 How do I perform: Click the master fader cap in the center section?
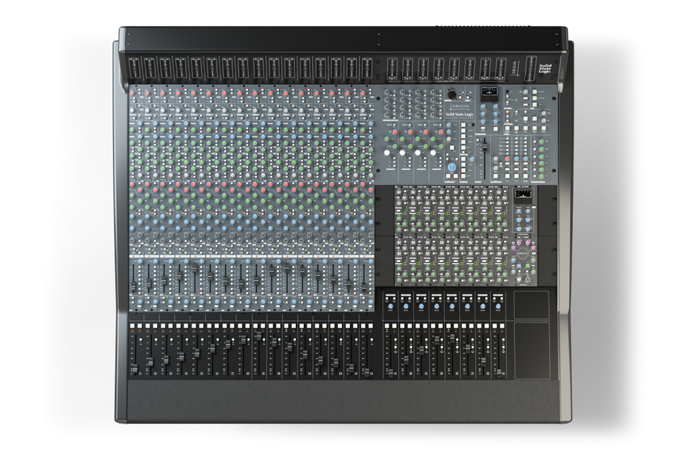(x=485, y=146)
